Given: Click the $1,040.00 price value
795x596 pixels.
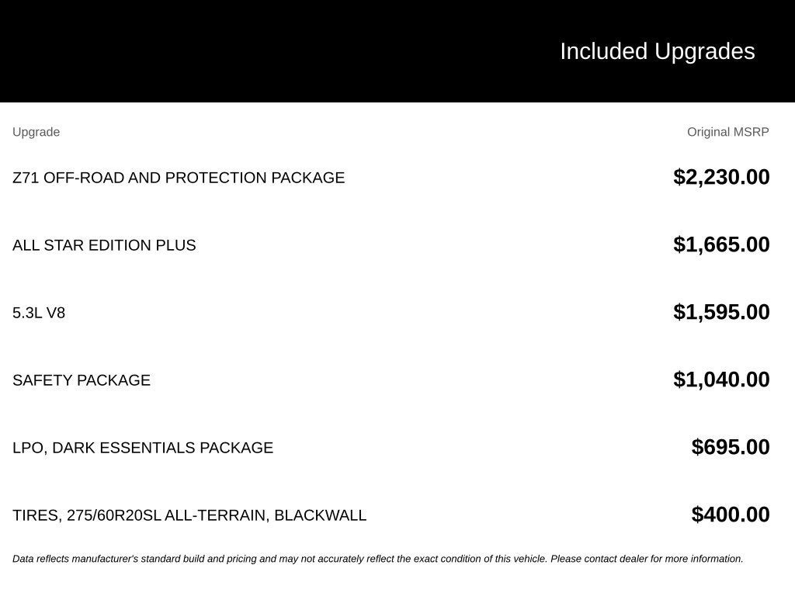Looking at the screenshot, I should pos(721,379).
